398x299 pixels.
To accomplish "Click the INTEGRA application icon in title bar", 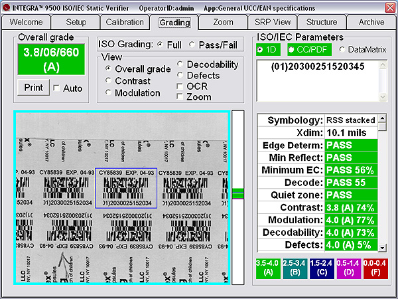I will coord(5,5).
